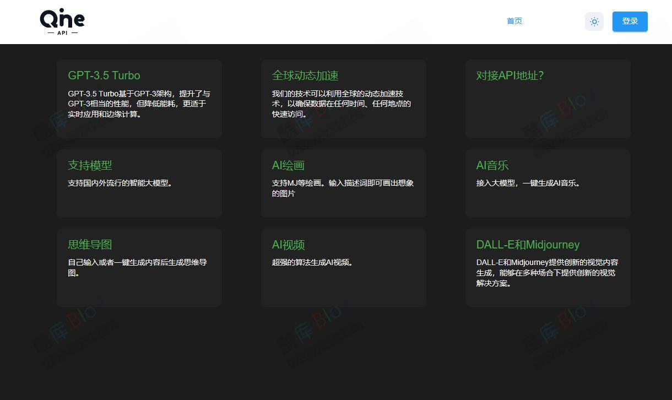Toggle the sun light/dark theme switch

coord(594,21)
